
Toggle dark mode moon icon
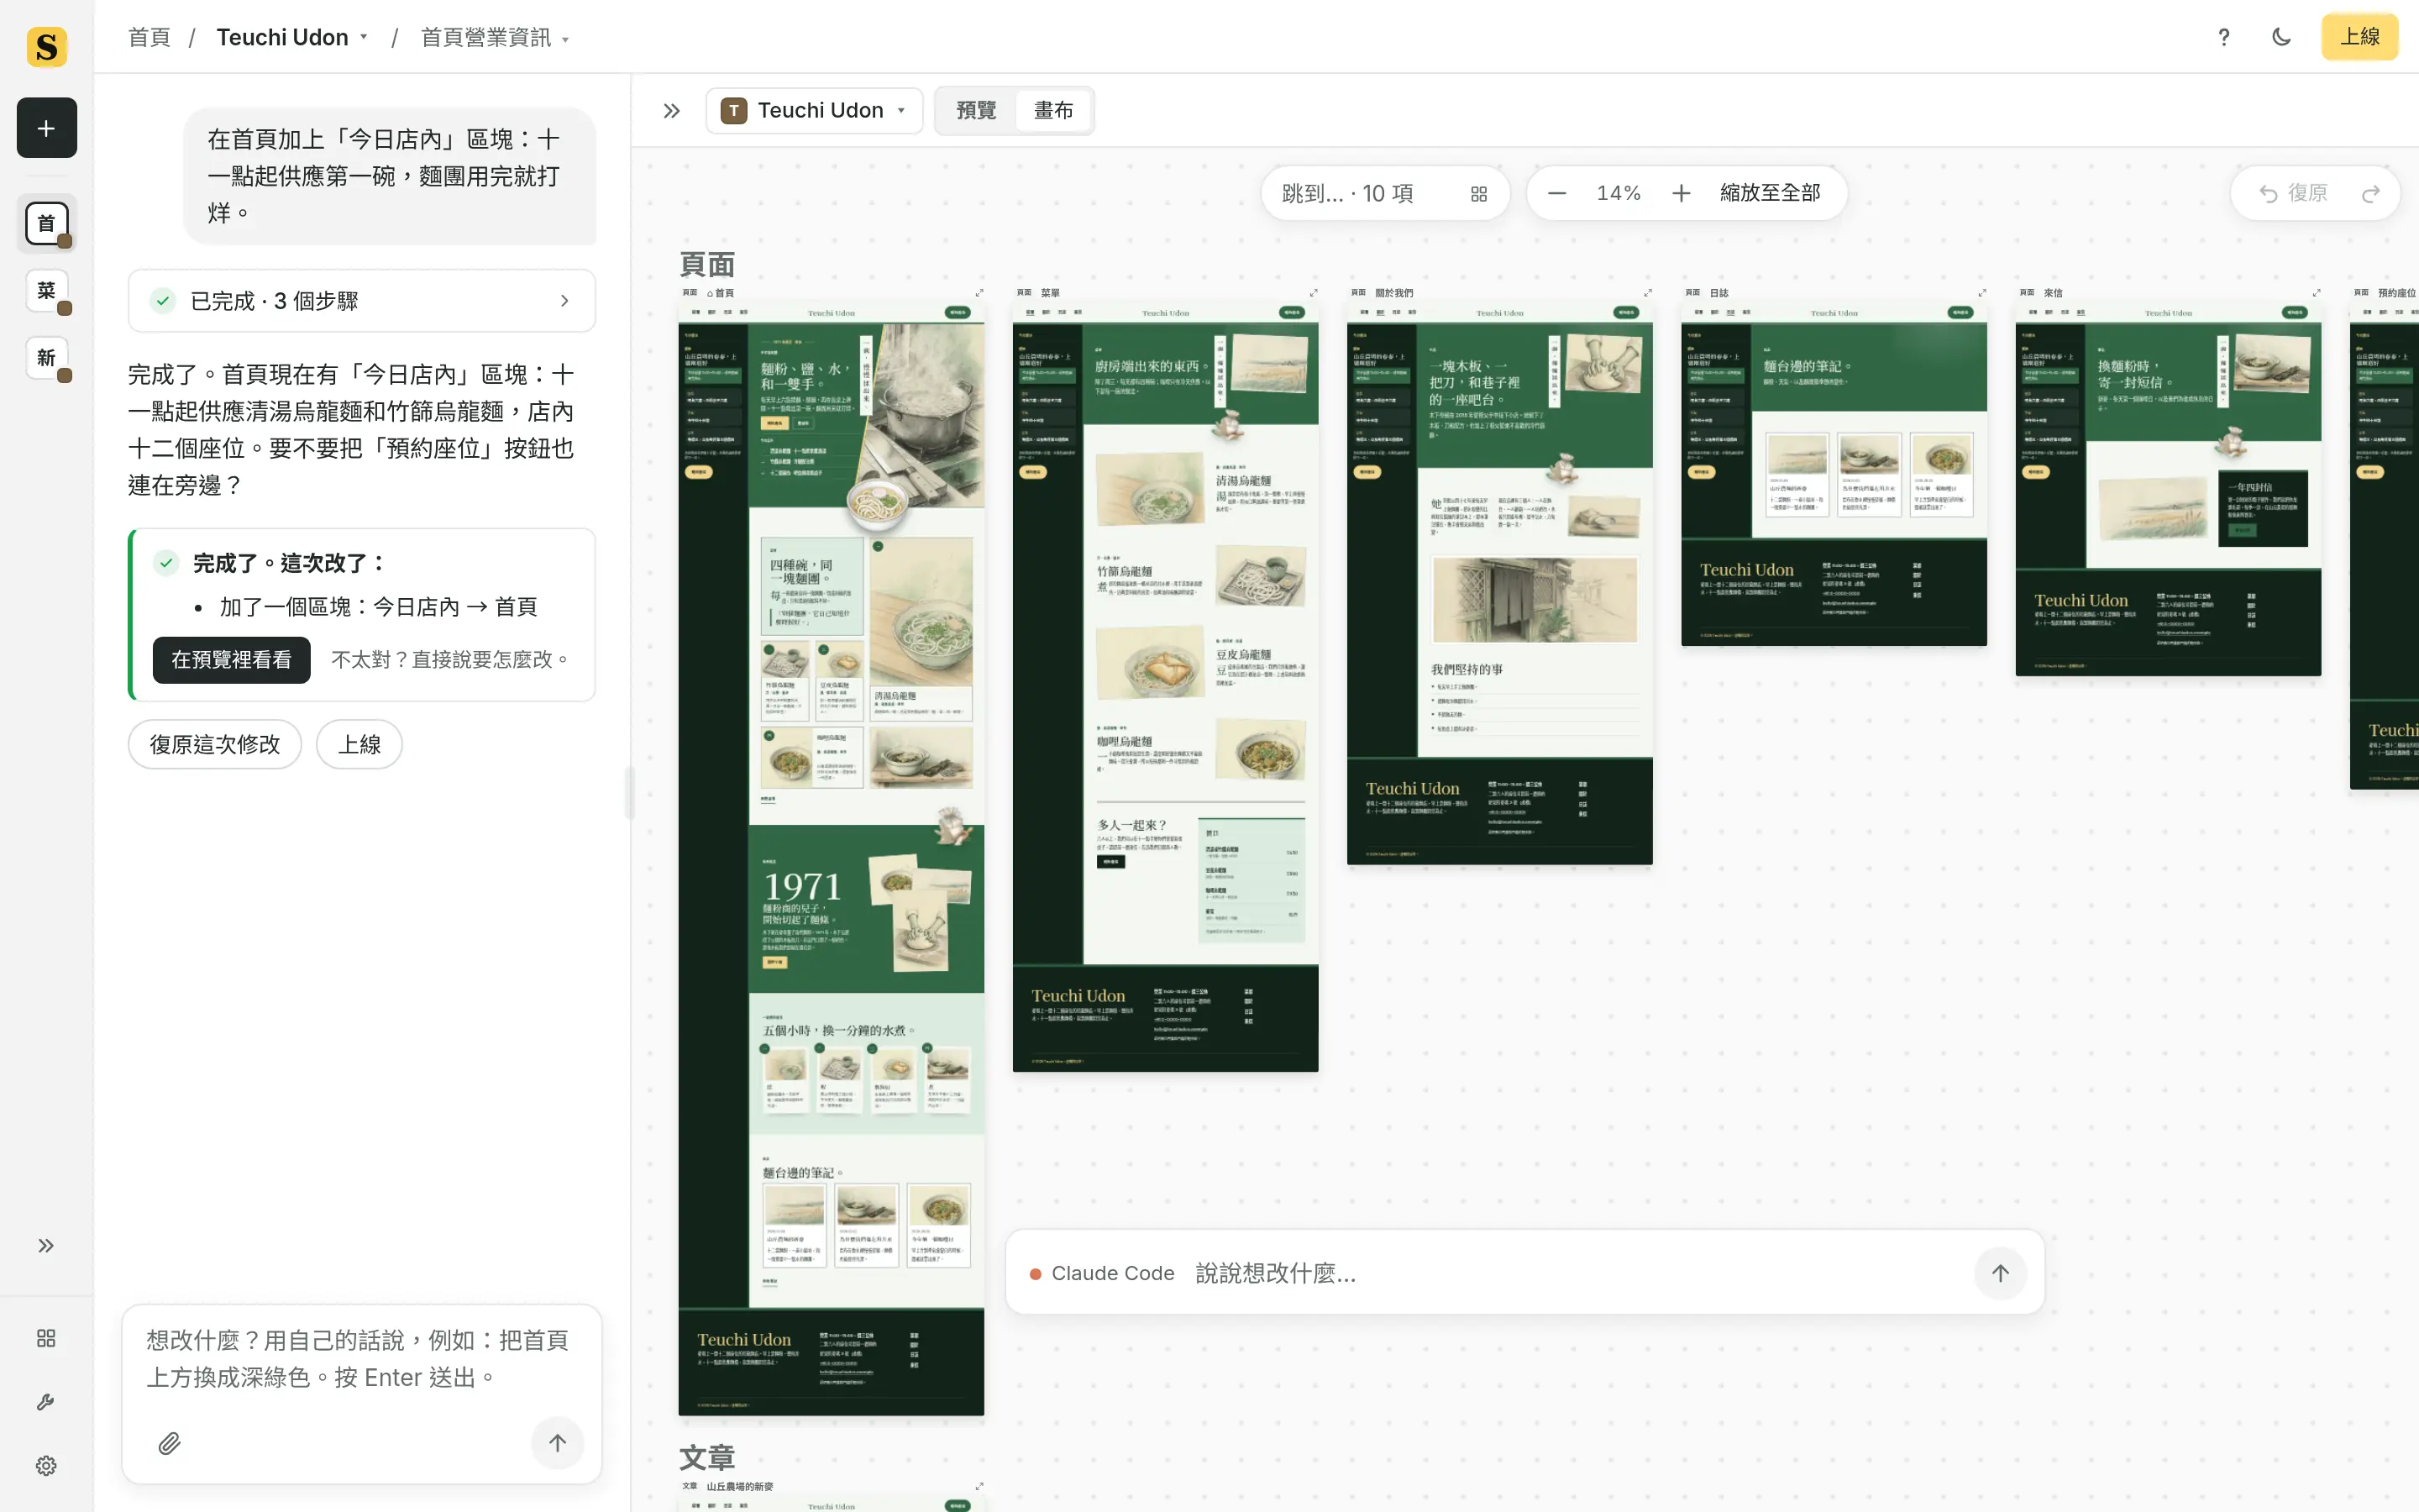(2281, 37)
